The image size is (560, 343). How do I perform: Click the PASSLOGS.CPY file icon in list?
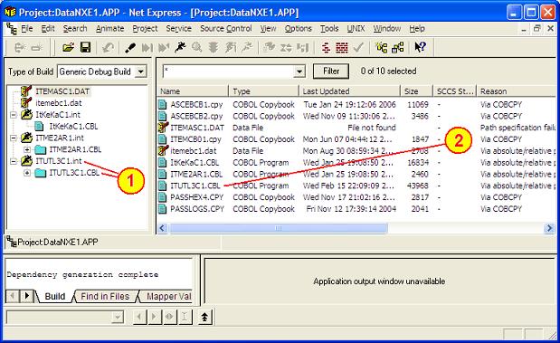(163, 209)
